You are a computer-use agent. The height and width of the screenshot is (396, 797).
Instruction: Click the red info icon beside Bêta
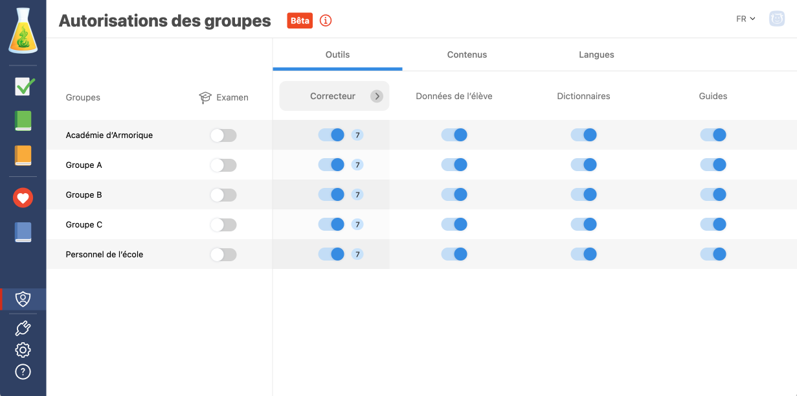pyautogui.click(x=326, y=21)
